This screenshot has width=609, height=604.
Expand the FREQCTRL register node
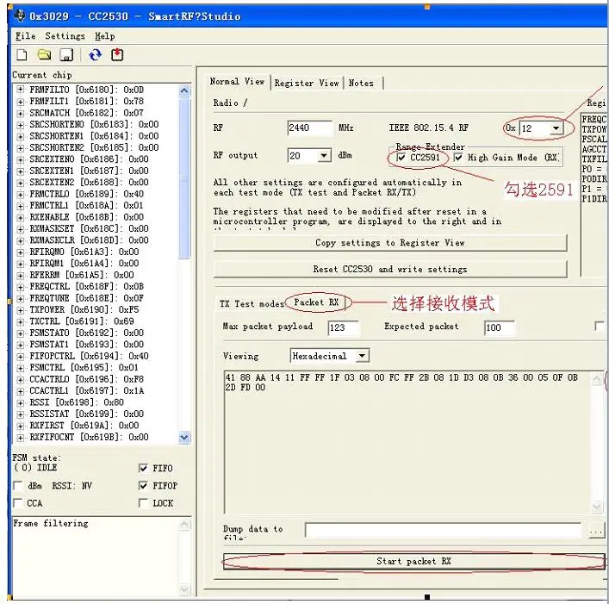(20, 287)
